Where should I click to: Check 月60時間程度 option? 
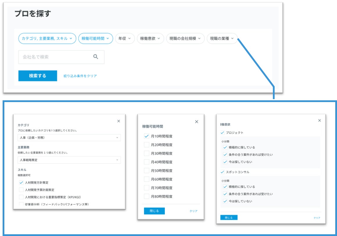(146, 179)
